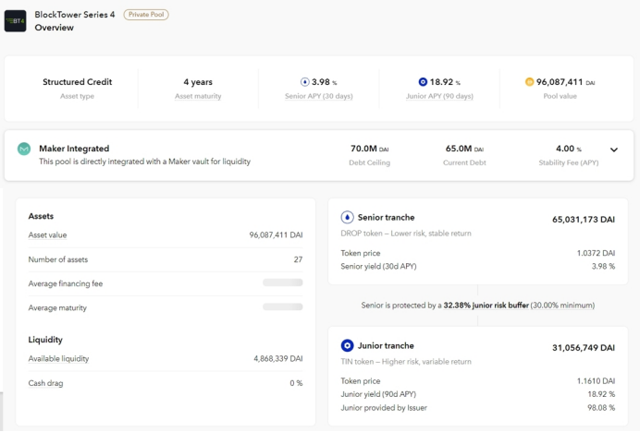Click the Average financing fee loading bar
Viewport: 640px width, 432px height.
(x=282, y=283)
